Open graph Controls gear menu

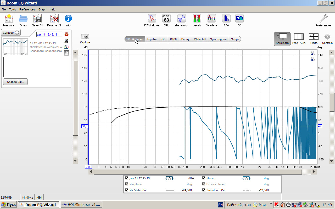(x=327, y=38)
